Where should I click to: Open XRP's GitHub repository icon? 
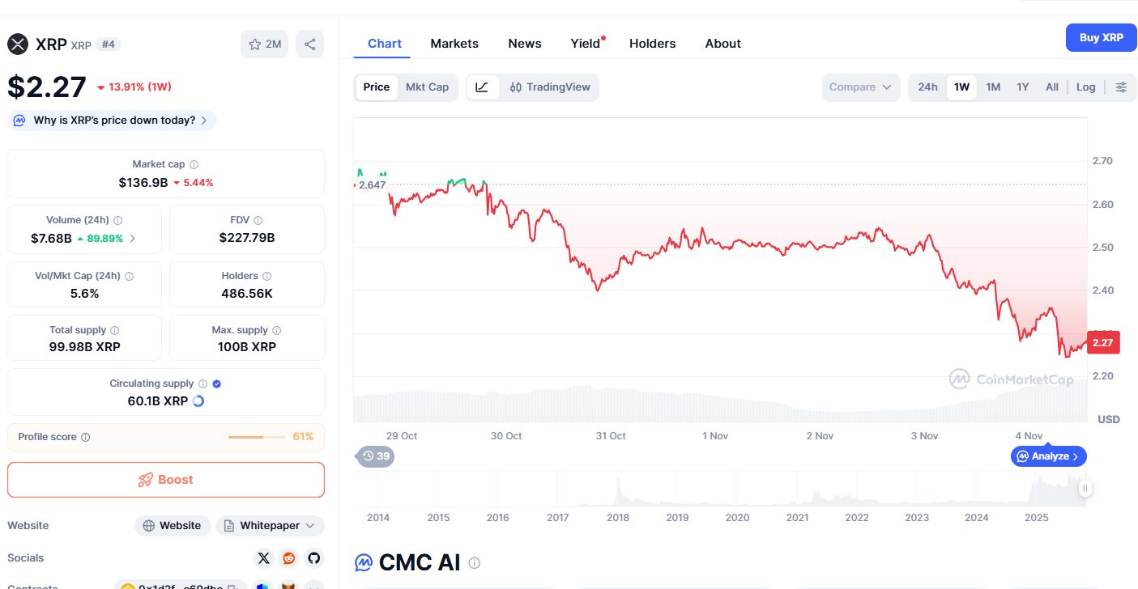313,558
